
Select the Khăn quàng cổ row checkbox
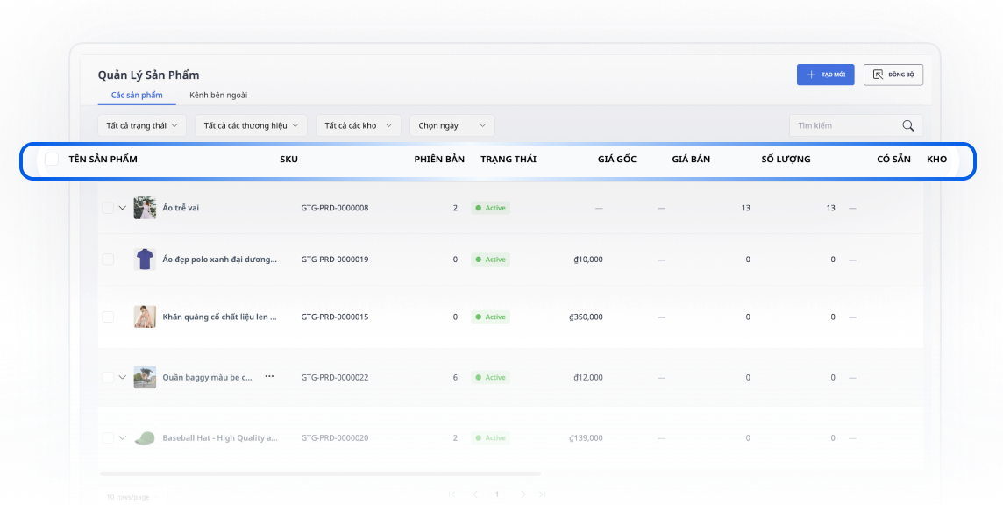tap(108, 317)
